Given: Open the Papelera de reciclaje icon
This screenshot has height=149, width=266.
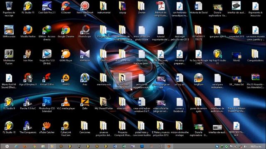Looking at the screenshot, I should coord(9,9).
